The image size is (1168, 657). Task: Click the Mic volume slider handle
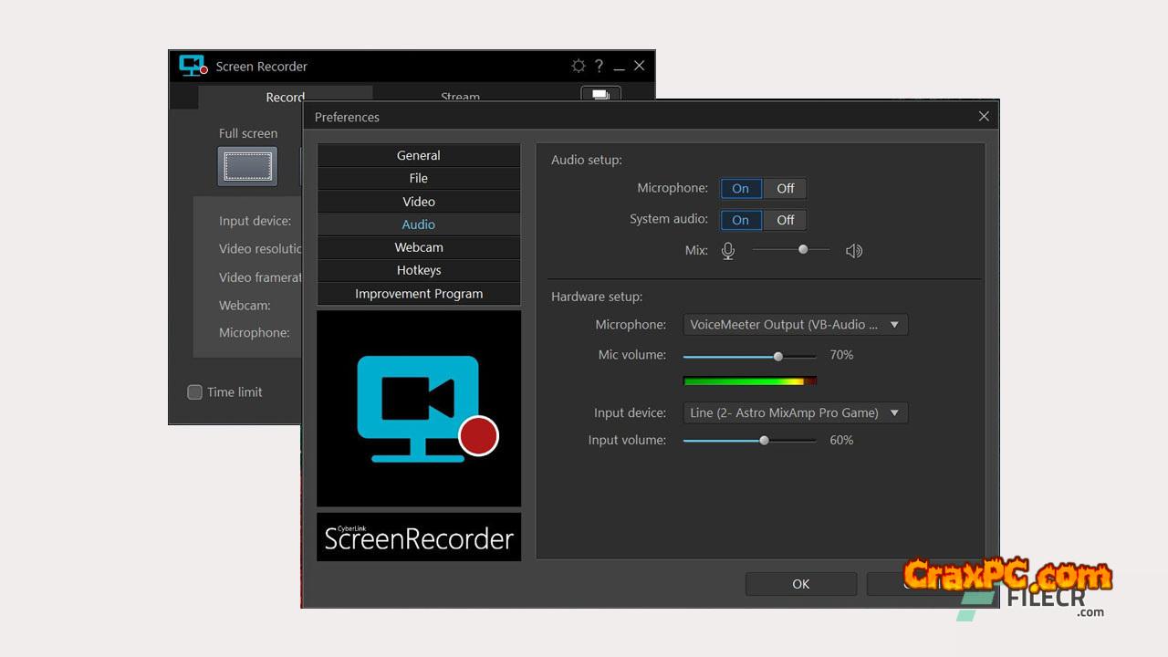[777, 356]
